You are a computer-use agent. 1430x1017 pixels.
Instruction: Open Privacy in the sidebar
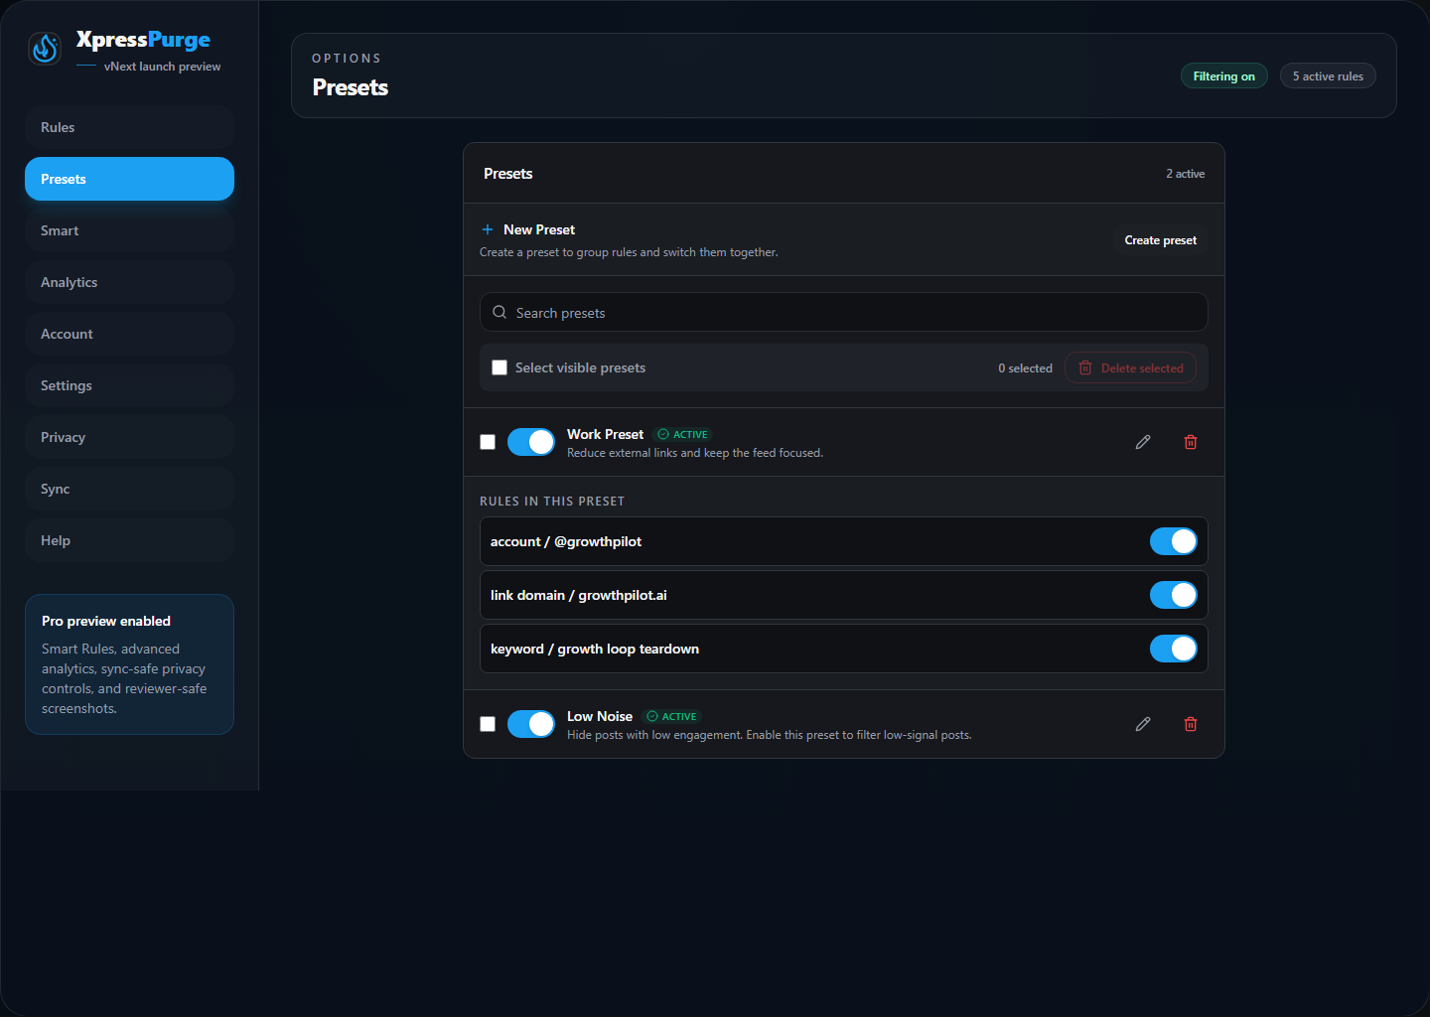coord(129,437)
